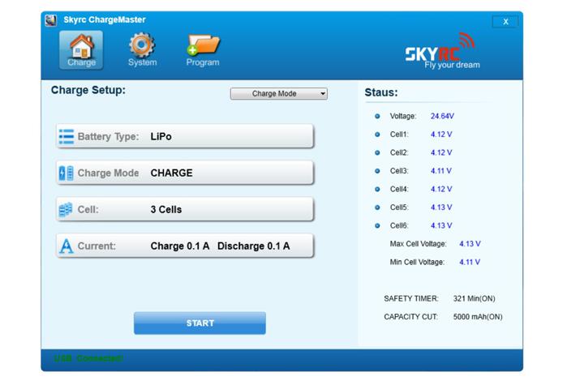This screenshot has width=563, height=385.
Task: Expand the Charge Mode dropdown
Action: pos(278,94)
